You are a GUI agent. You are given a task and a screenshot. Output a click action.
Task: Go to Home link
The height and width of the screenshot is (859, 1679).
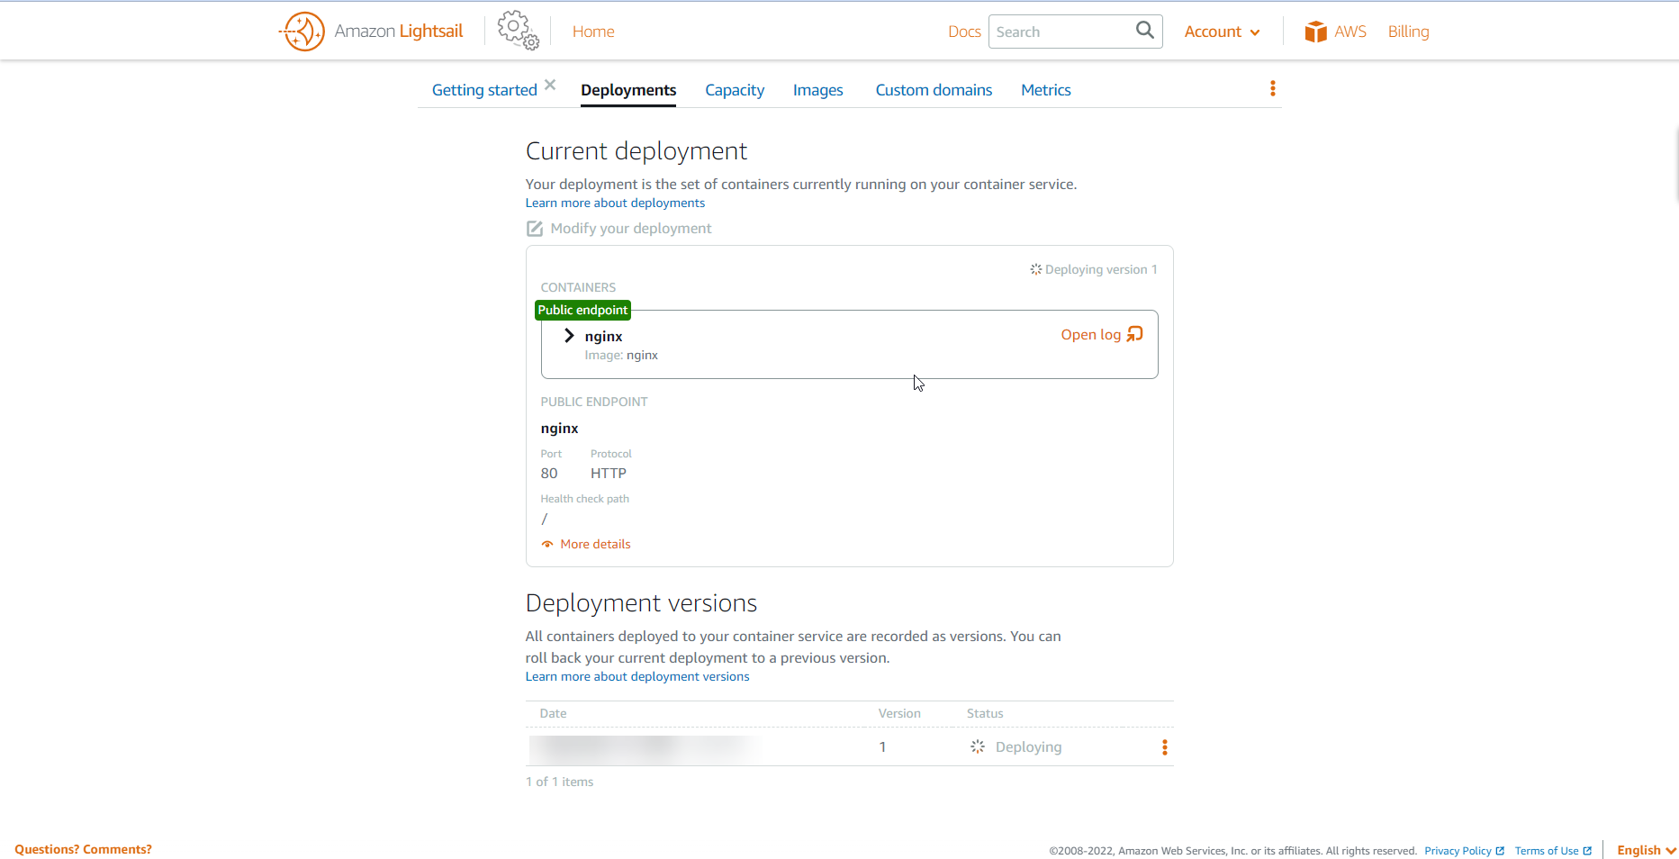593,32
